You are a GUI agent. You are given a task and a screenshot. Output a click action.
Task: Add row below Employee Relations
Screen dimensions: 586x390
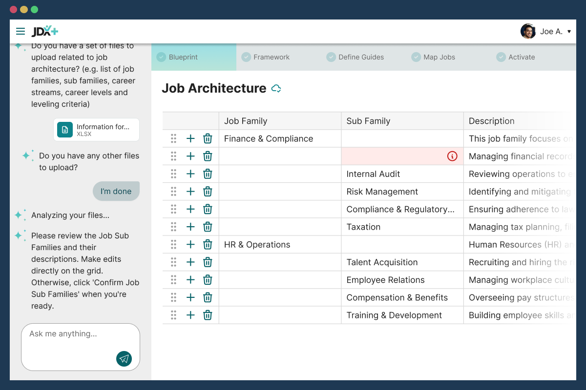click(x=190, y=280)
